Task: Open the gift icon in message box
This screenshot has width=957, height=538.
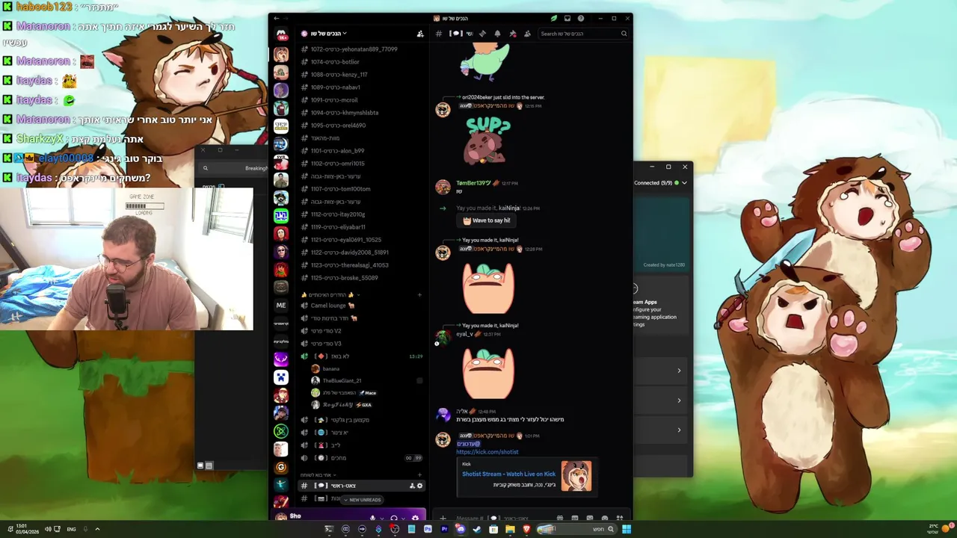Action: (x=559, y=518)
